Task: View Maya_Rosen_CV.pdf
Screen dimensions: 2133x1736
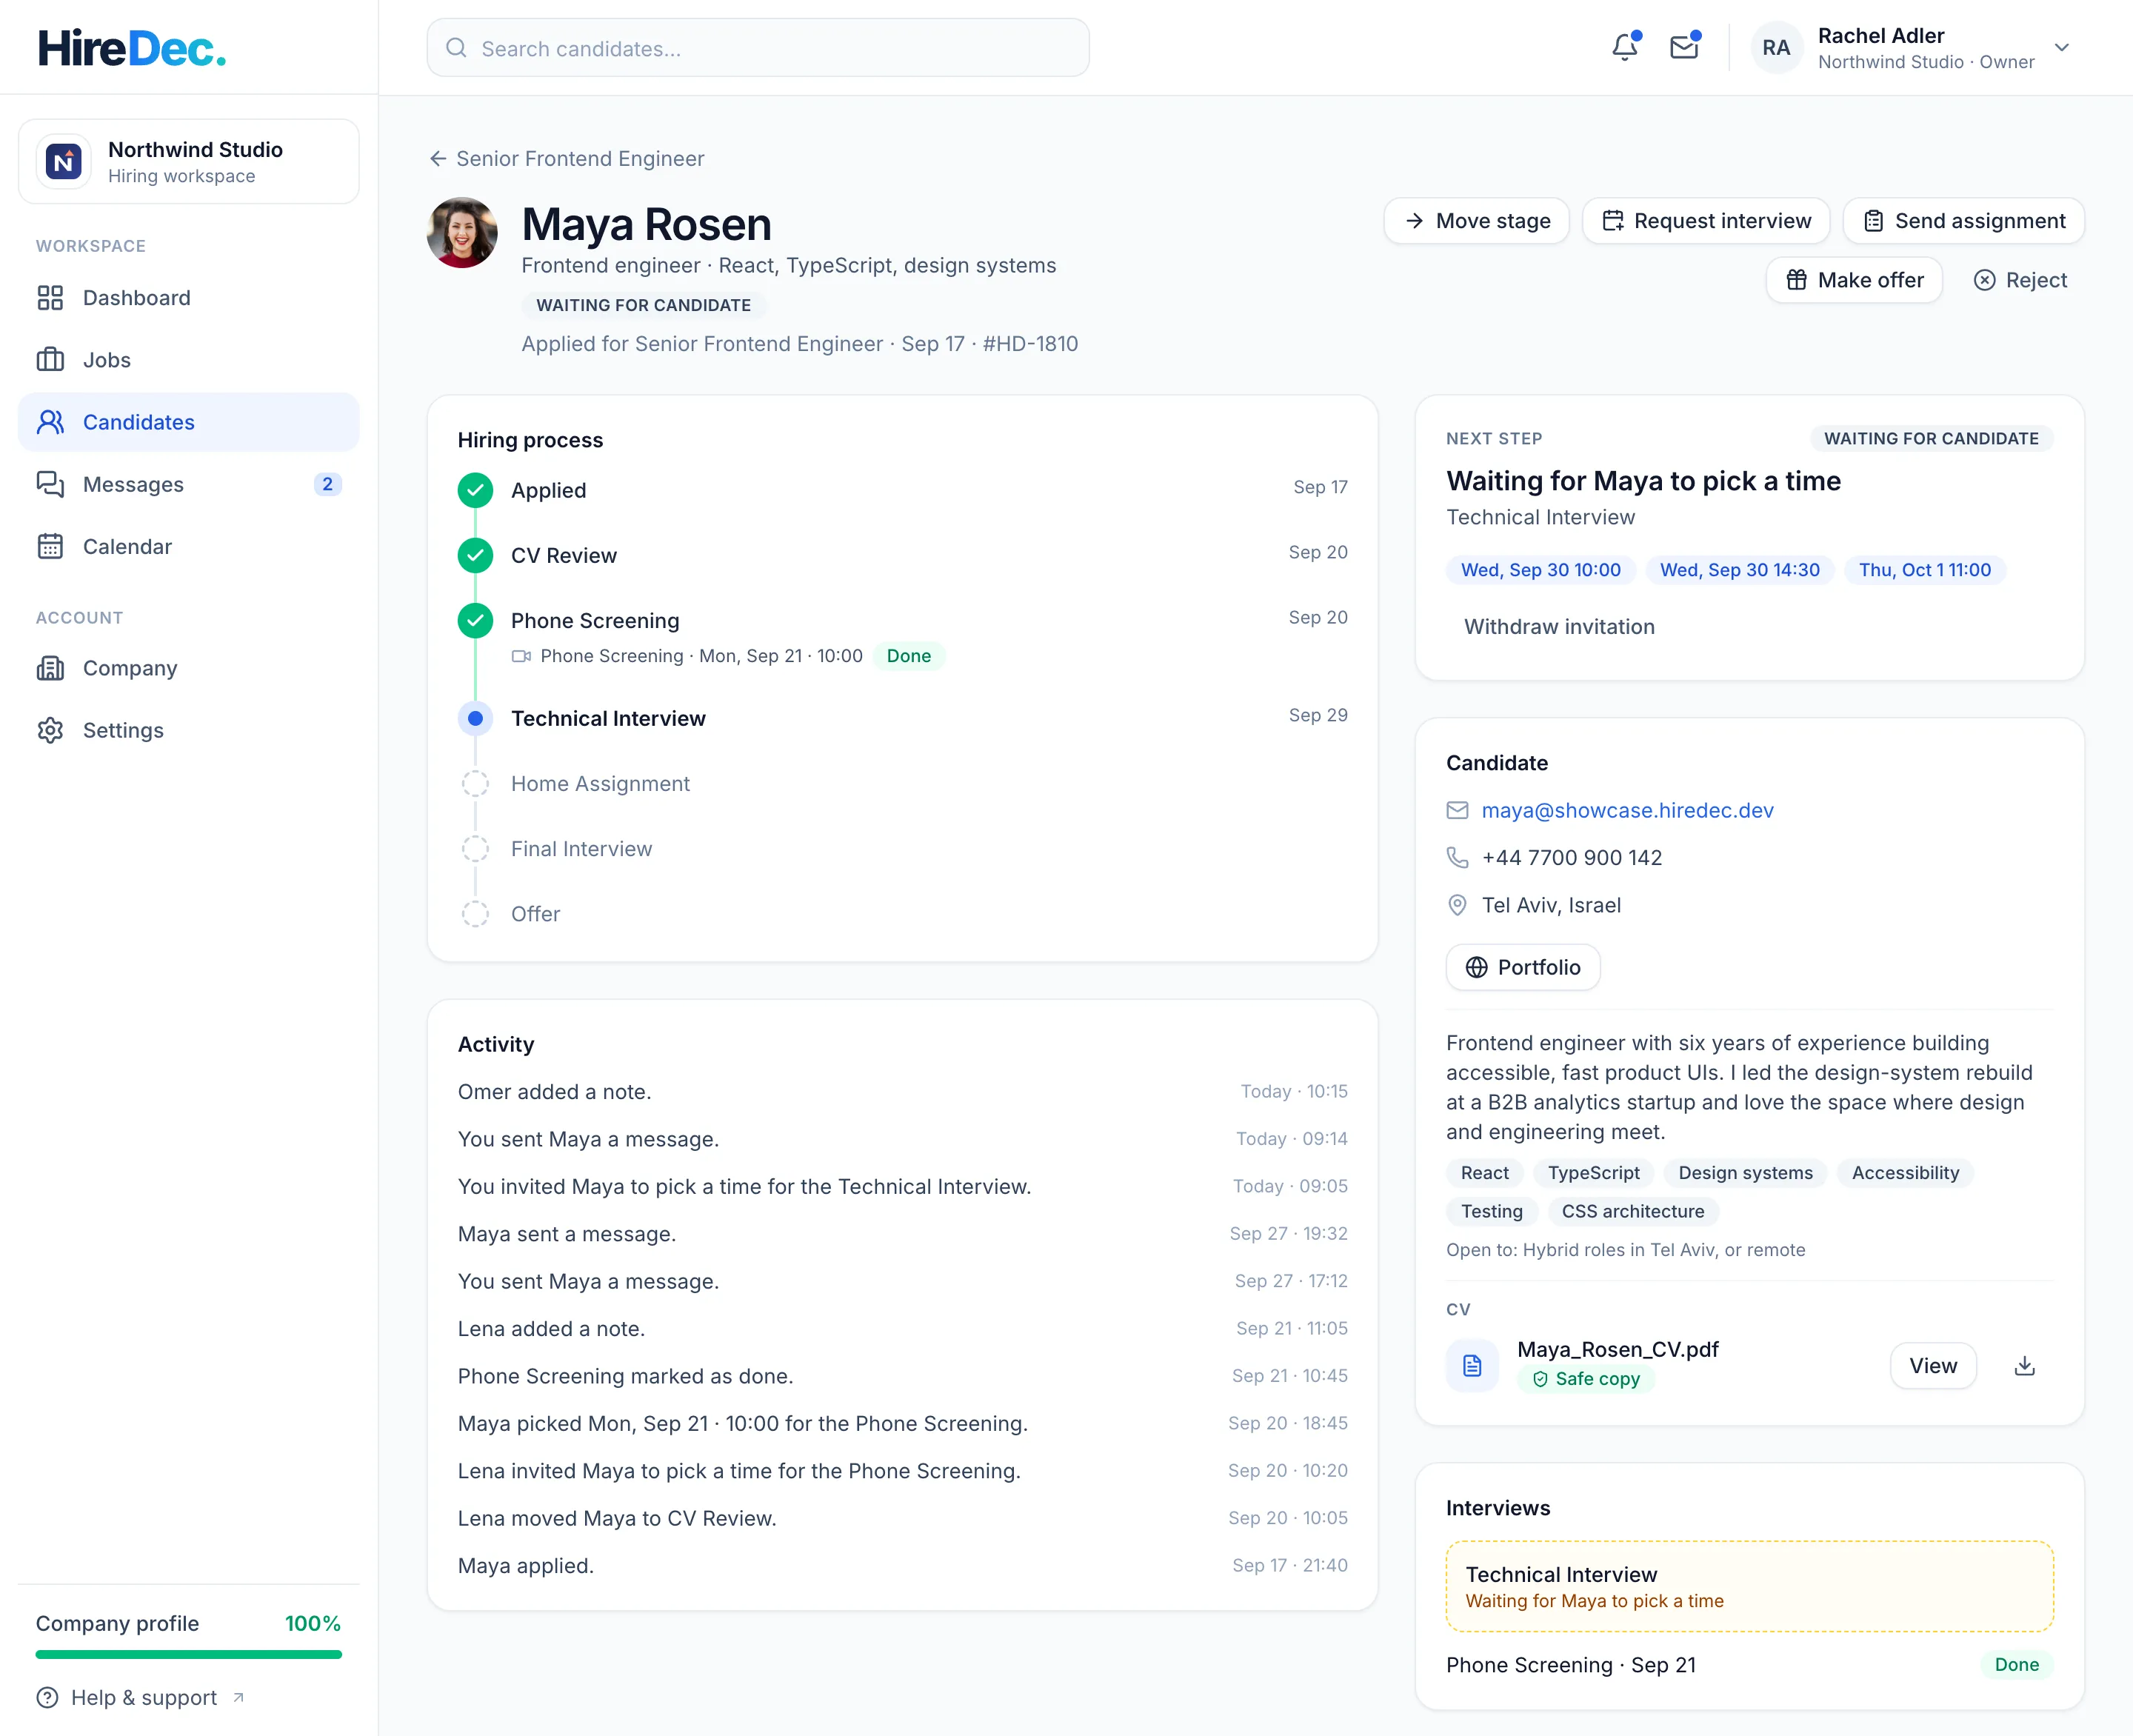Action: tap(1933, 1366)
